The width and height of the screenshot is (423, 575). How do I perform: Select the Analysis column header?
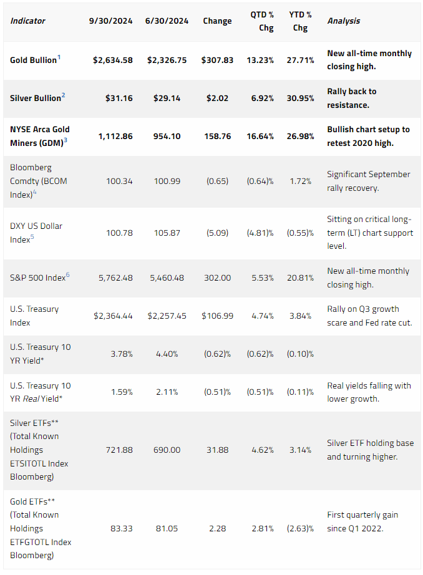344,21
